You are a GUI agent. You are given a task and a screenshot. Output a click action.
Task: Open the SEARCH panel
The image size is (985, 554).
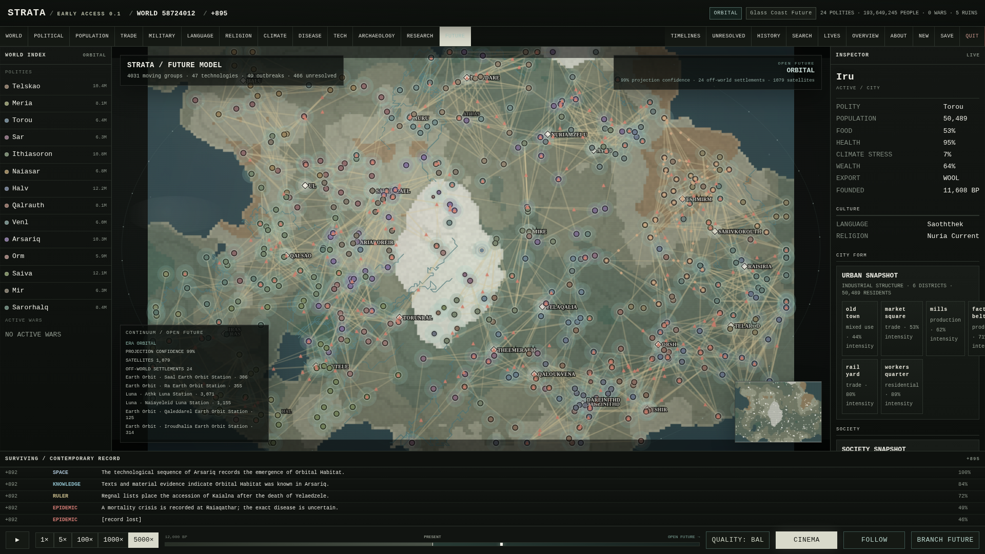pyautogui.click(x=802, y=36)
